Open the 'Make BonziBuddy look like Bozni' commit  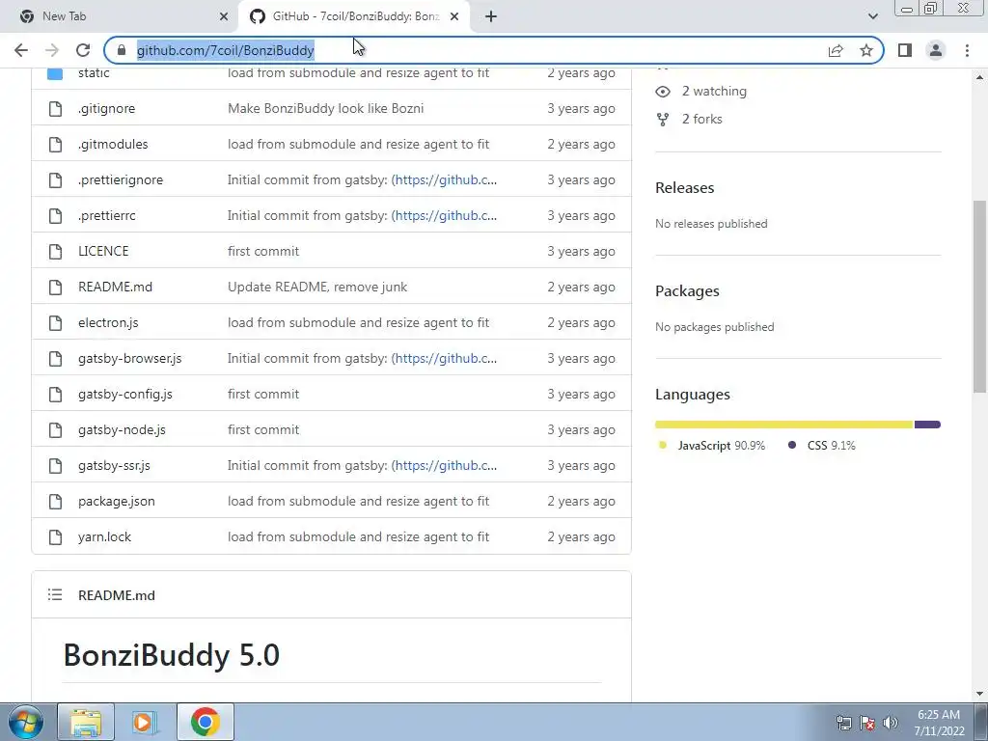pyautogui.click(x=326, y=108)
